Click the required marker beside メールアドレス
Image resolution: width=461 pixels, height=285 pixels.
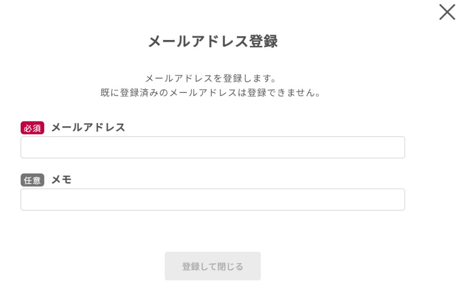point(32,128)
